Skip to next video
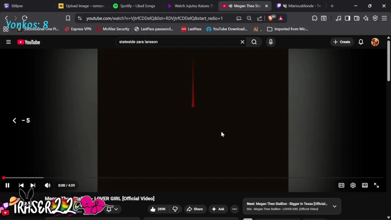This screenshot has width=391, height=220. 33,185
